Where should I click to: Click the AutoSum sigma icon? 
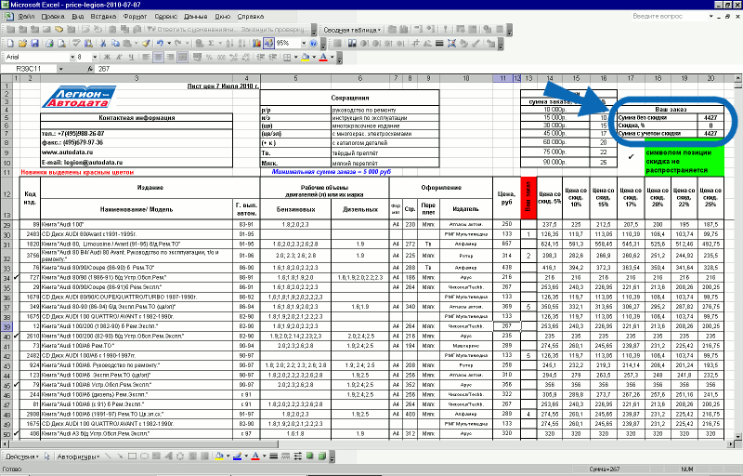212,44
